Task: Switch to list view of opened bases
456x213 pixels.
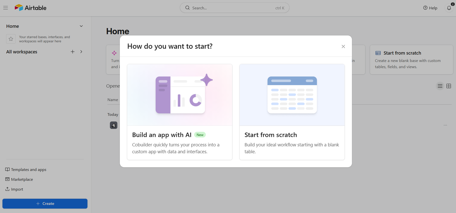Action: tap(440, 86)
